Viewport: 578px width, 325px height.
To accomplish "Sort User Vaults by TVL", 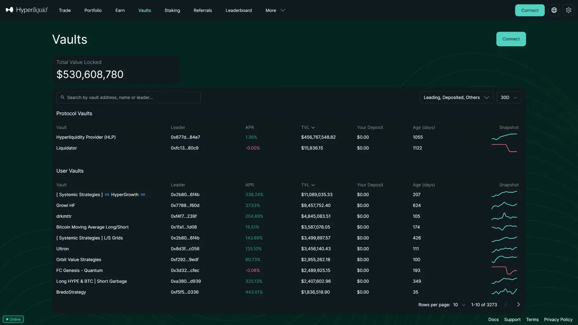I will [x=308, y=185].
